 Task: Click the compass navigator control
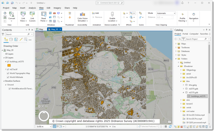point(44,116)
